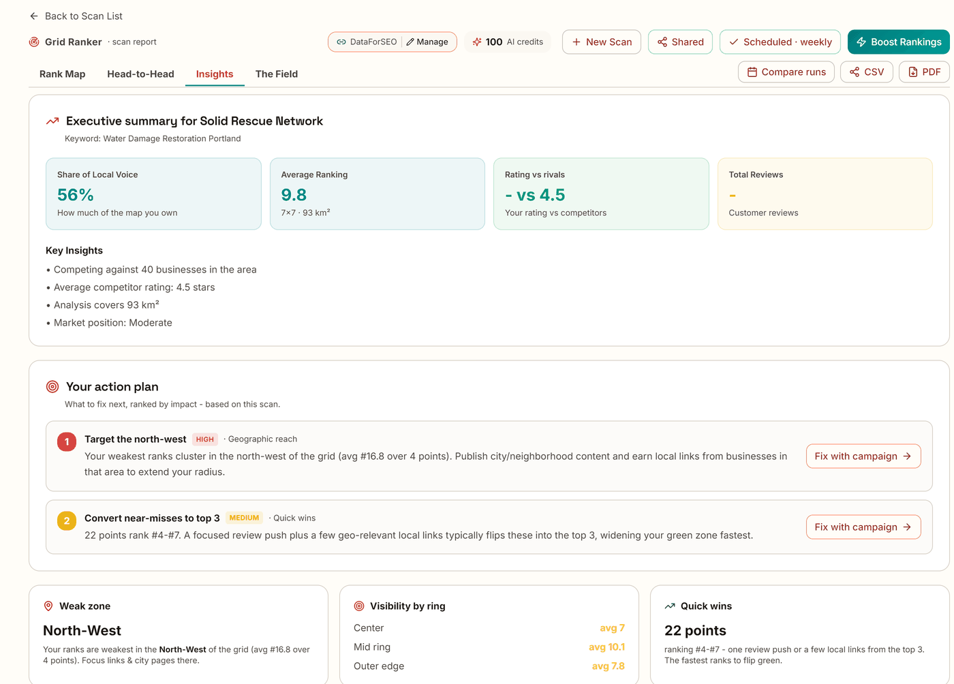Click the sparkle icon beside 100 AI credits
This screenshot has height=684, width=954.
click(477, 42)
